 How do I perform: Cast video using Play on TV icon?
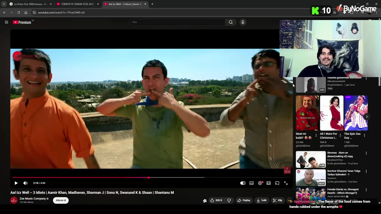[277, 183]
